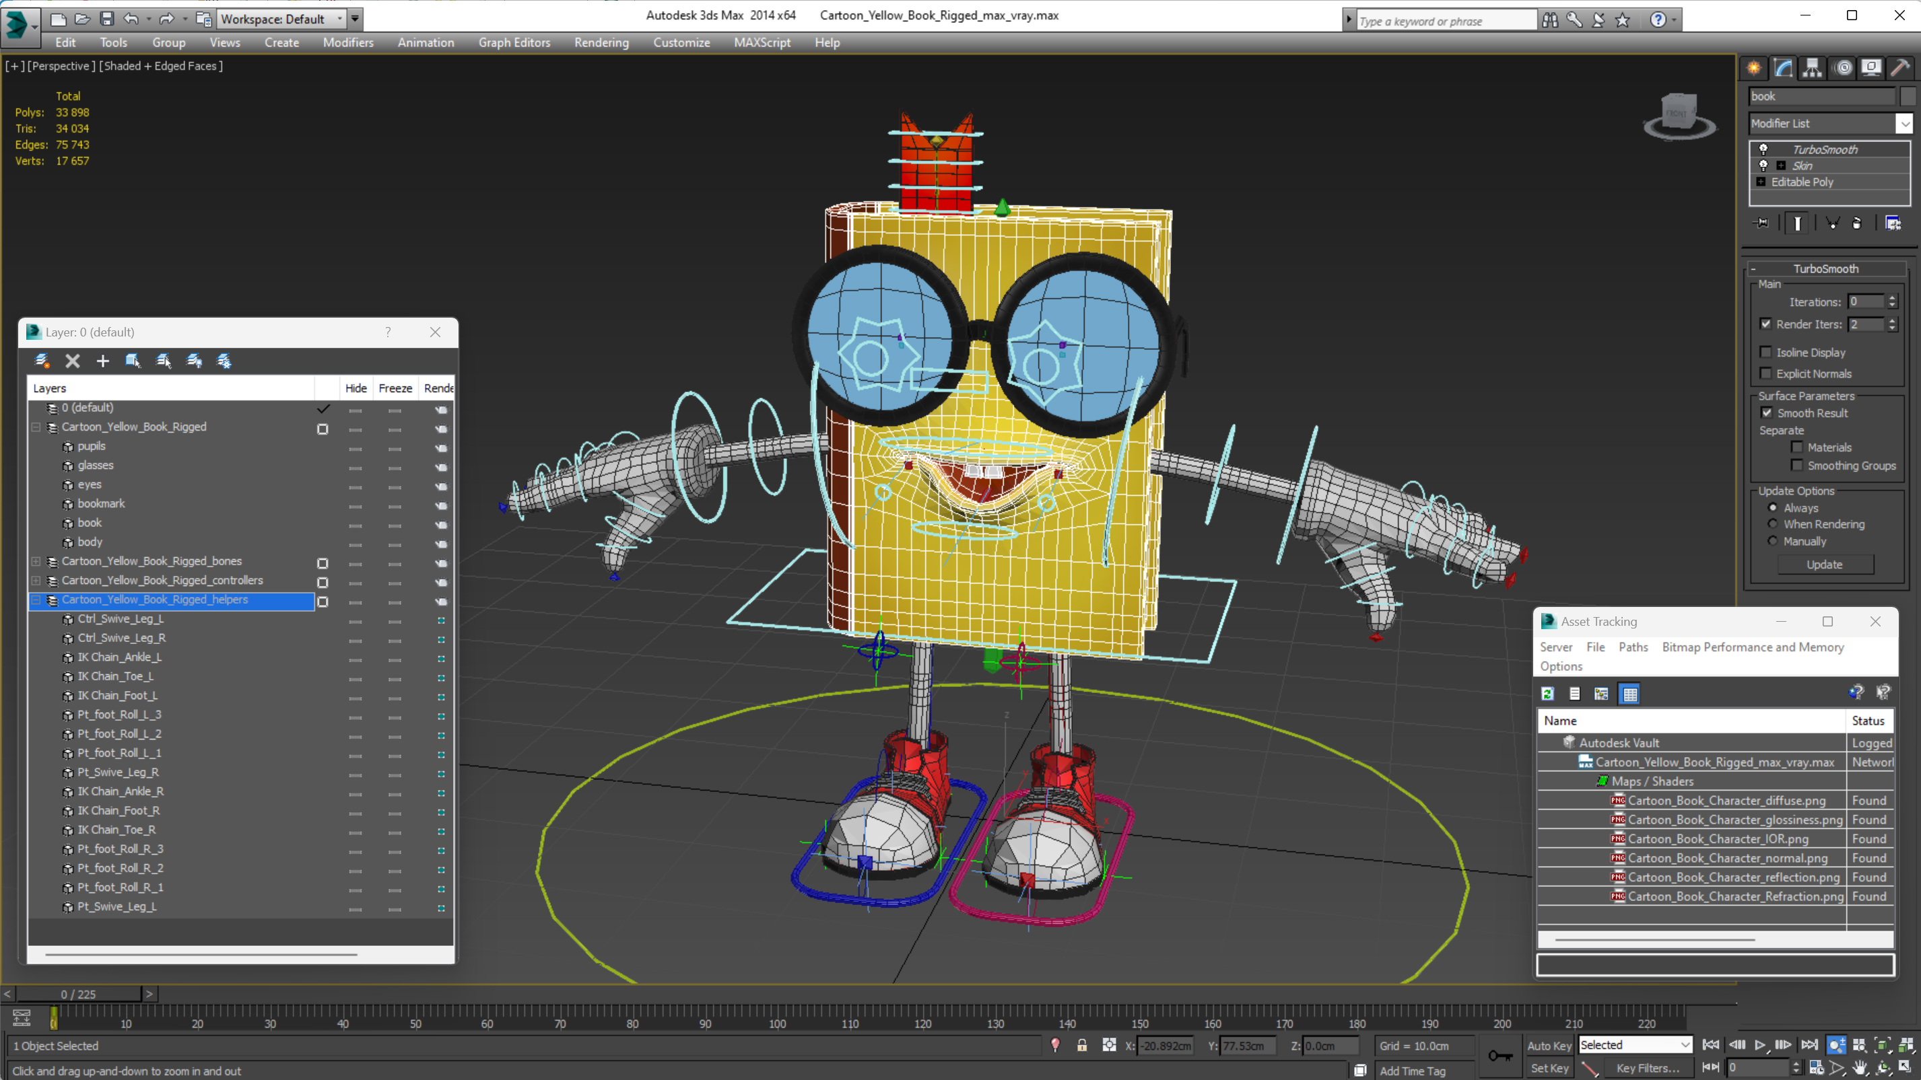Screen dimensions: 1921x1080
Task: Open the Motion command panel tab
Action: pyautogui.click(x=1843, y=68)
